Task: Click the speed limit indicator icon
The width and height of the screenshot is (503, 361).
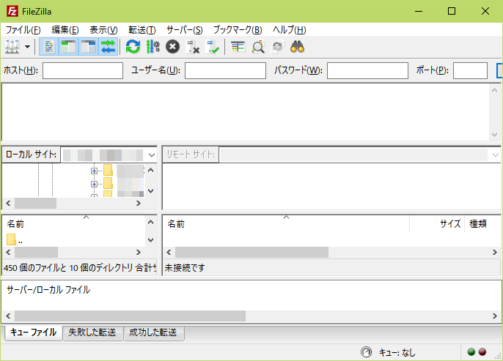Action: point(366,352)
